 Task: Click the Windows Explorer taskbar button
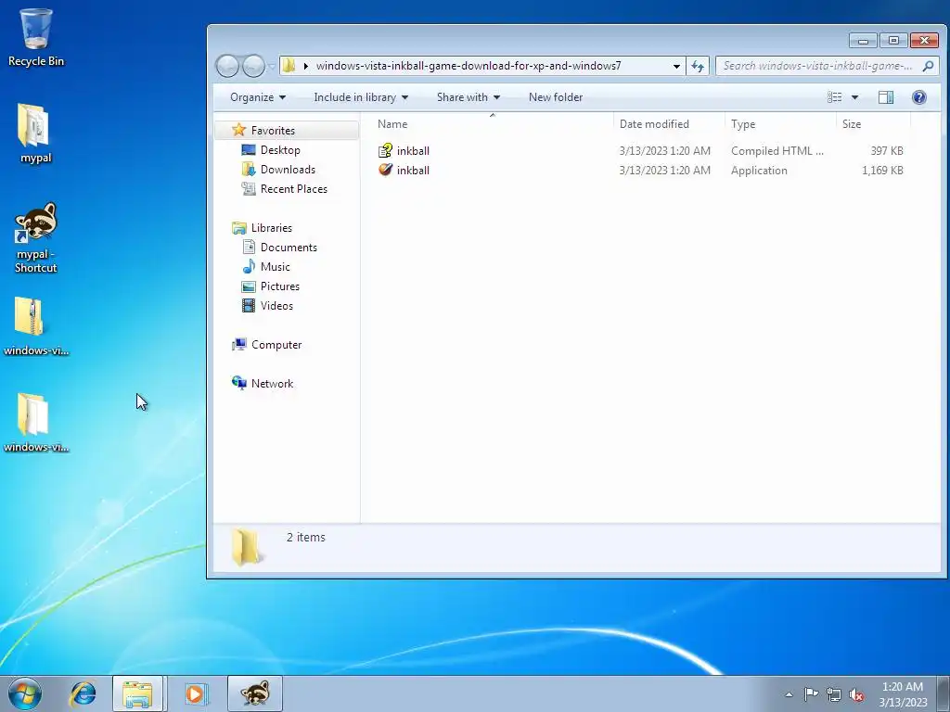[x=137, y=693]
